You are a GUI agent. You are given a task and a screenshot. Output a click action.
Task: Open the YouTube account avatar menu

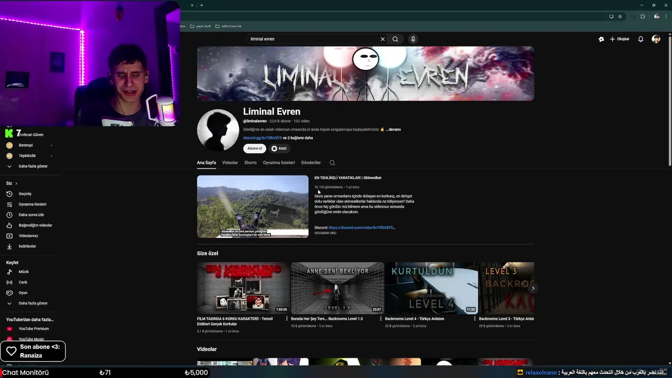click(656, 39)
